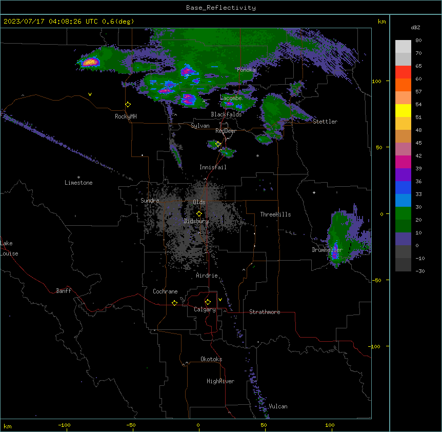Click white plus marker north of Drumheller
442x432 pixels.
pos(314,192)
